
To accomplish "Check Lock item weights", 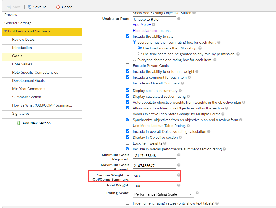I will [128, 143].
